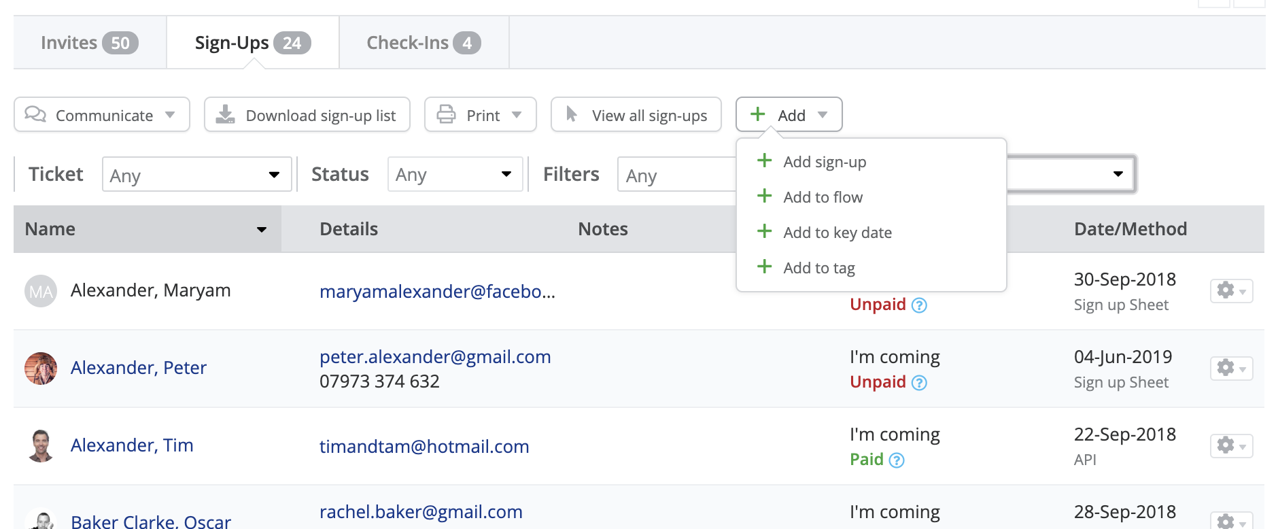The width and height of the screenshot is (1278, 529).
Task: Select the Sign-Ups tab
Action: click(x=253, y=43)
